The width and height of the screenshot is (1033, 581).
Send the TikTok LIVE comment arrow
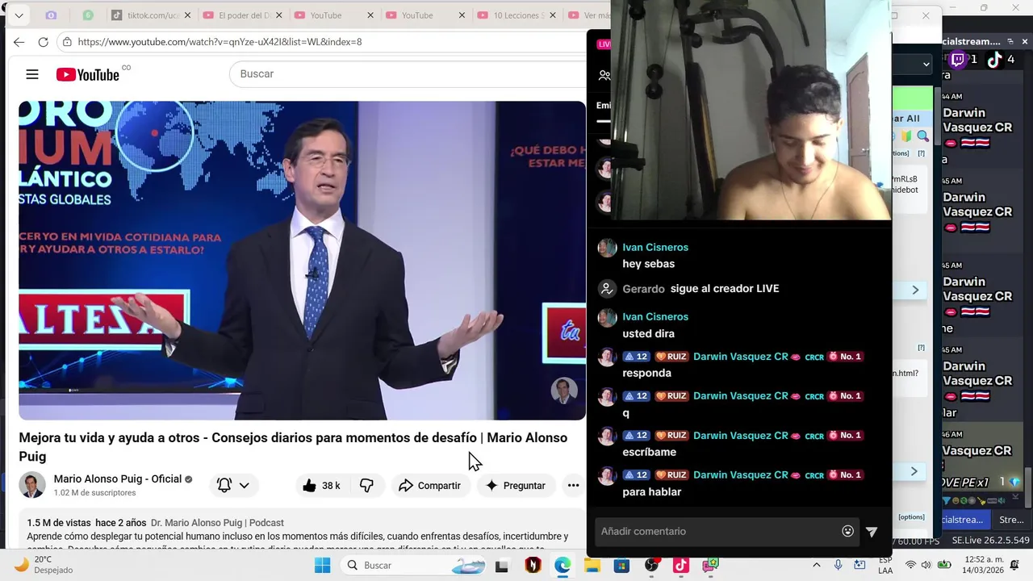coord(872,532)
